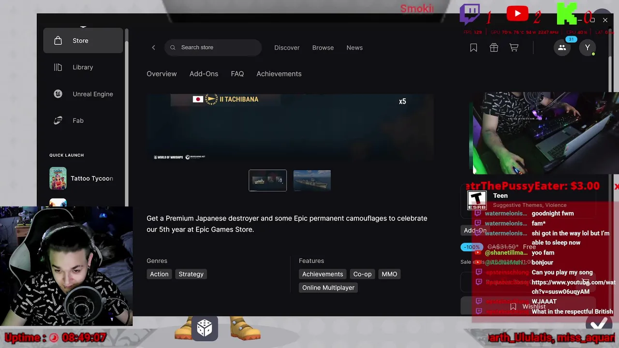Open the YouTube link in chat
The width and height of the screenshot is (619, 348).
pos(573,287)
